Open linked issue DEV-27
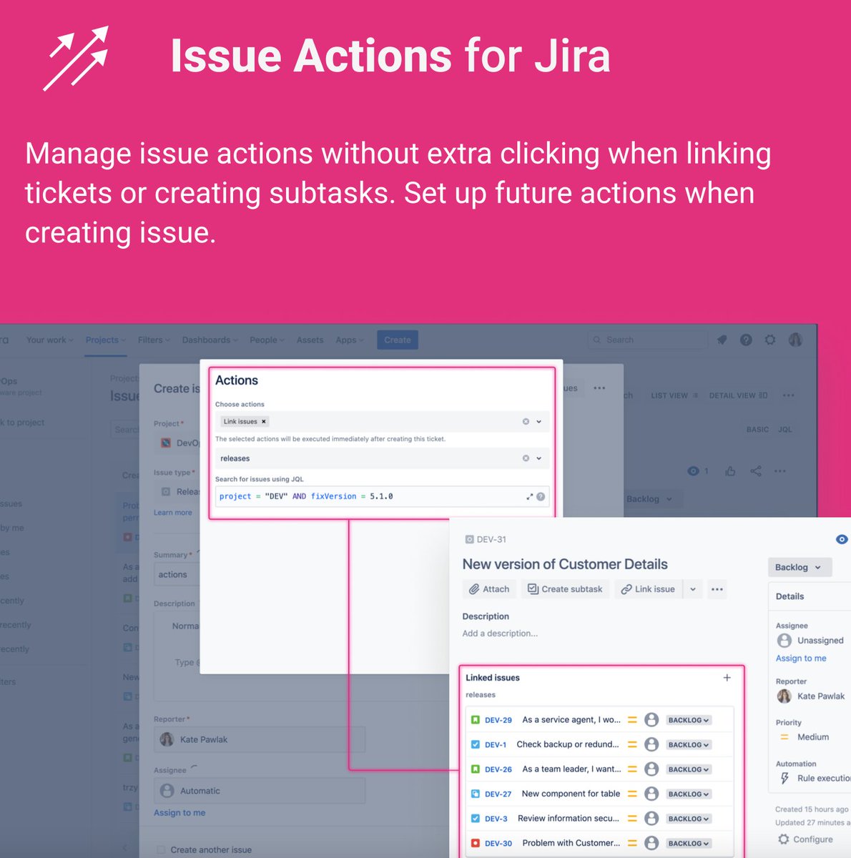Viewport: 851px width, 858px height. point(498,794)
